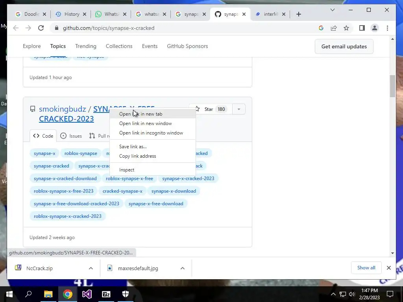This screenshot has height=302, width=403.
Task: Select Save link as… menu entry
Action: (x=153, y=147)
